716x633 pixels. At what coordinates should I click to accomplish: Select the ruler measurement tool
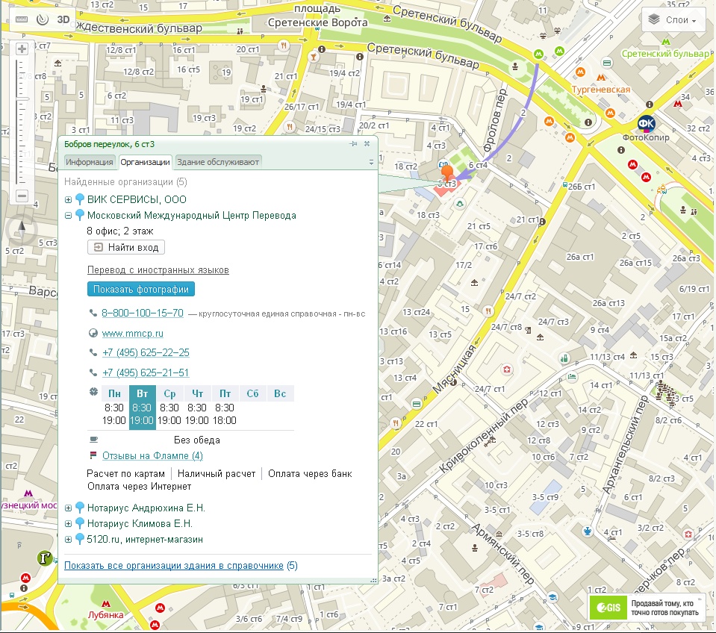22,19
